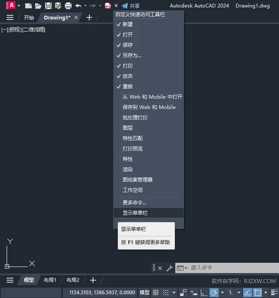Close the command line with X
Screen dimensions: 279x298
160,268
